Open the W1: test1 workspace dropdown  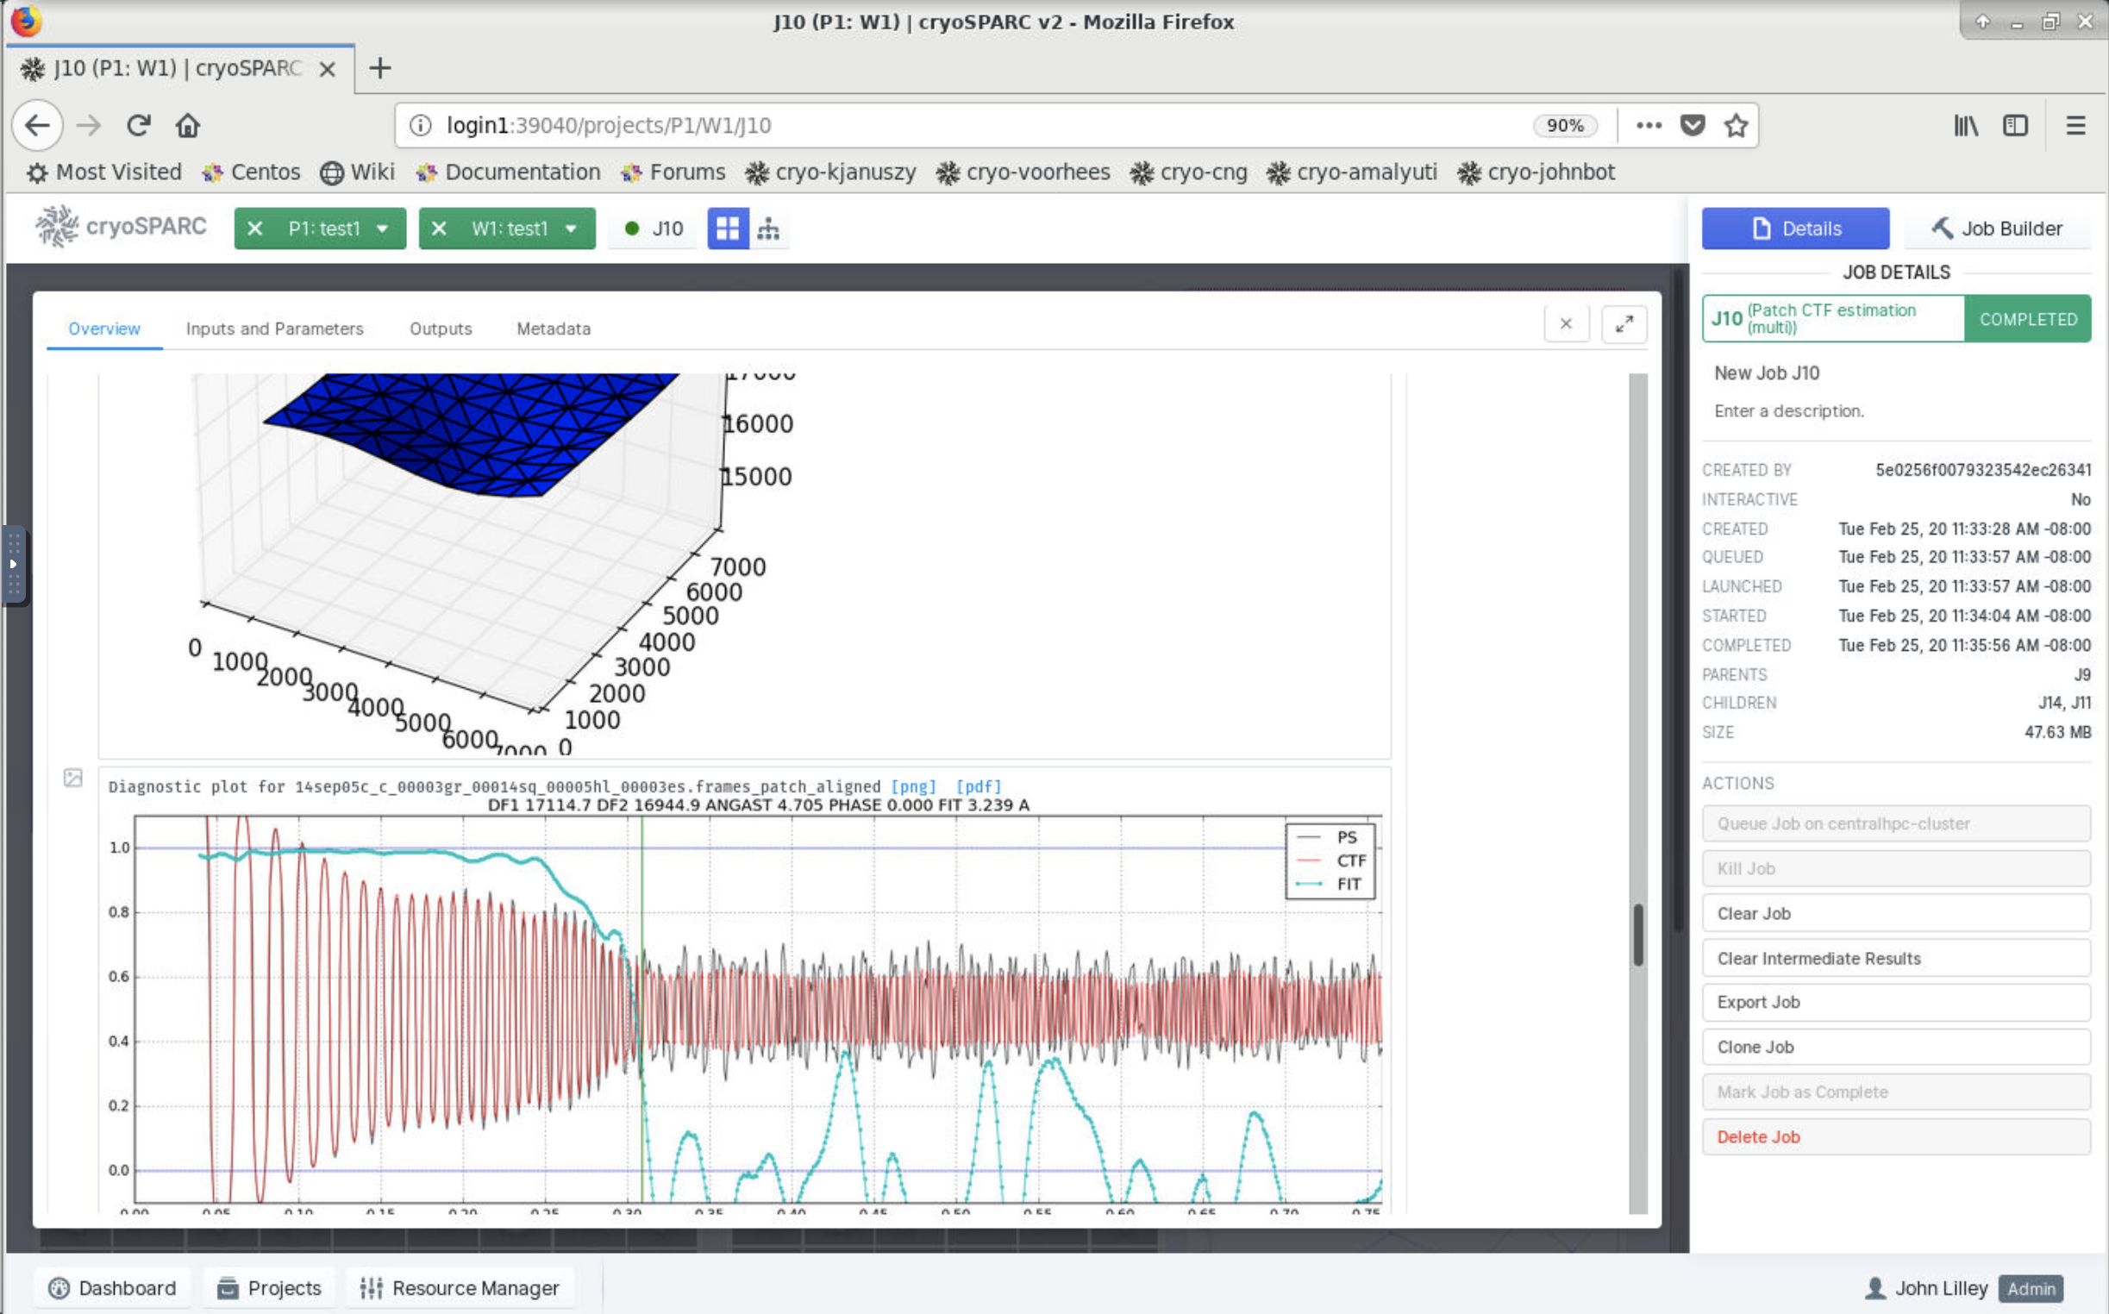tap(569, 228)
